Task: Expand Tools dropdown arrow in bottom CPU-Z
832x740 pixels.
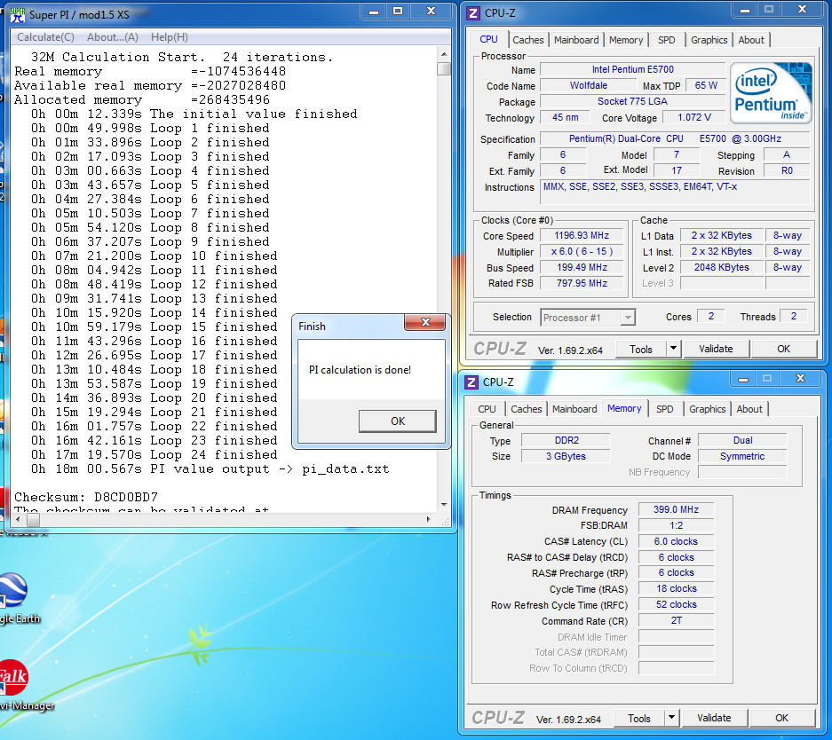Action: [672, 718]
